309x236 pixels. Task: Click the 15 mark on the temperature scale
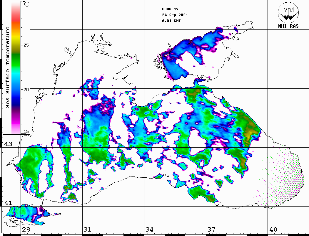pyautogui.click(x=26, y=131)
